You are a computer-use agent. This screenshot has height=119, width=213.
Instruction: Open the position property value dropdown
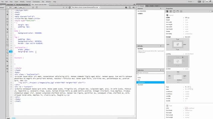pyautogui.click(x=187, y=69)
